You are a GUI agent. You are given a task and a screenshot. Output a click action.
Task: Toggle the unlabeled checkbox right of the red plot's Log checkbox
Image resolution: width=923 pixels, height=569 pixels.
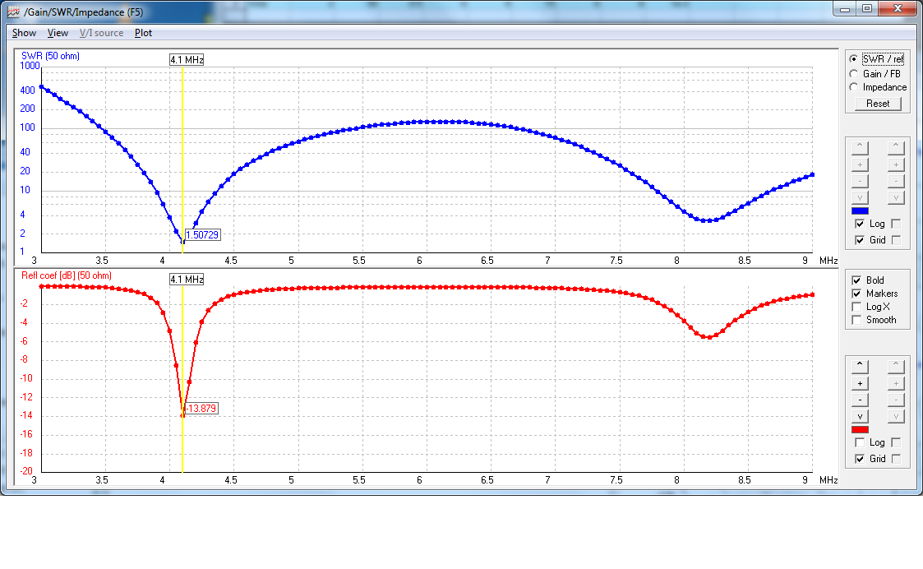(x=896, y=442)
